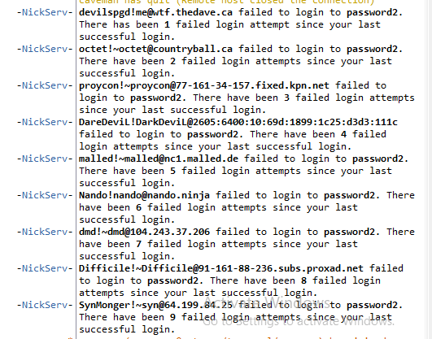The width and height of the screenshot is (432, 339).
Task: Click the malled@nc1.malled.de hostmask
Action: (159, 159)
